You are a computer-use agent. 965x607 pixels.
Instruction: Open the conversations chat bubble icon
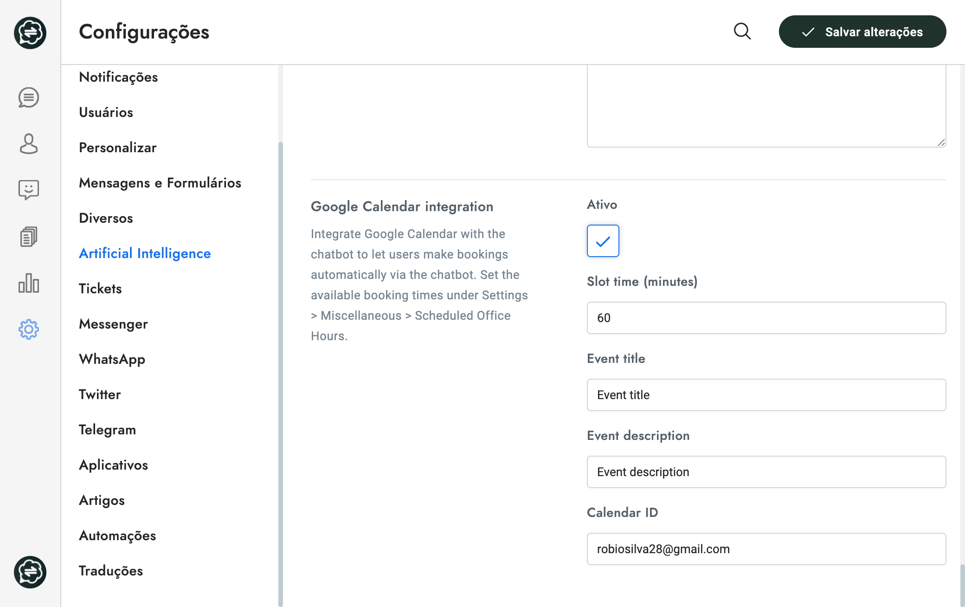coord(29,97)
